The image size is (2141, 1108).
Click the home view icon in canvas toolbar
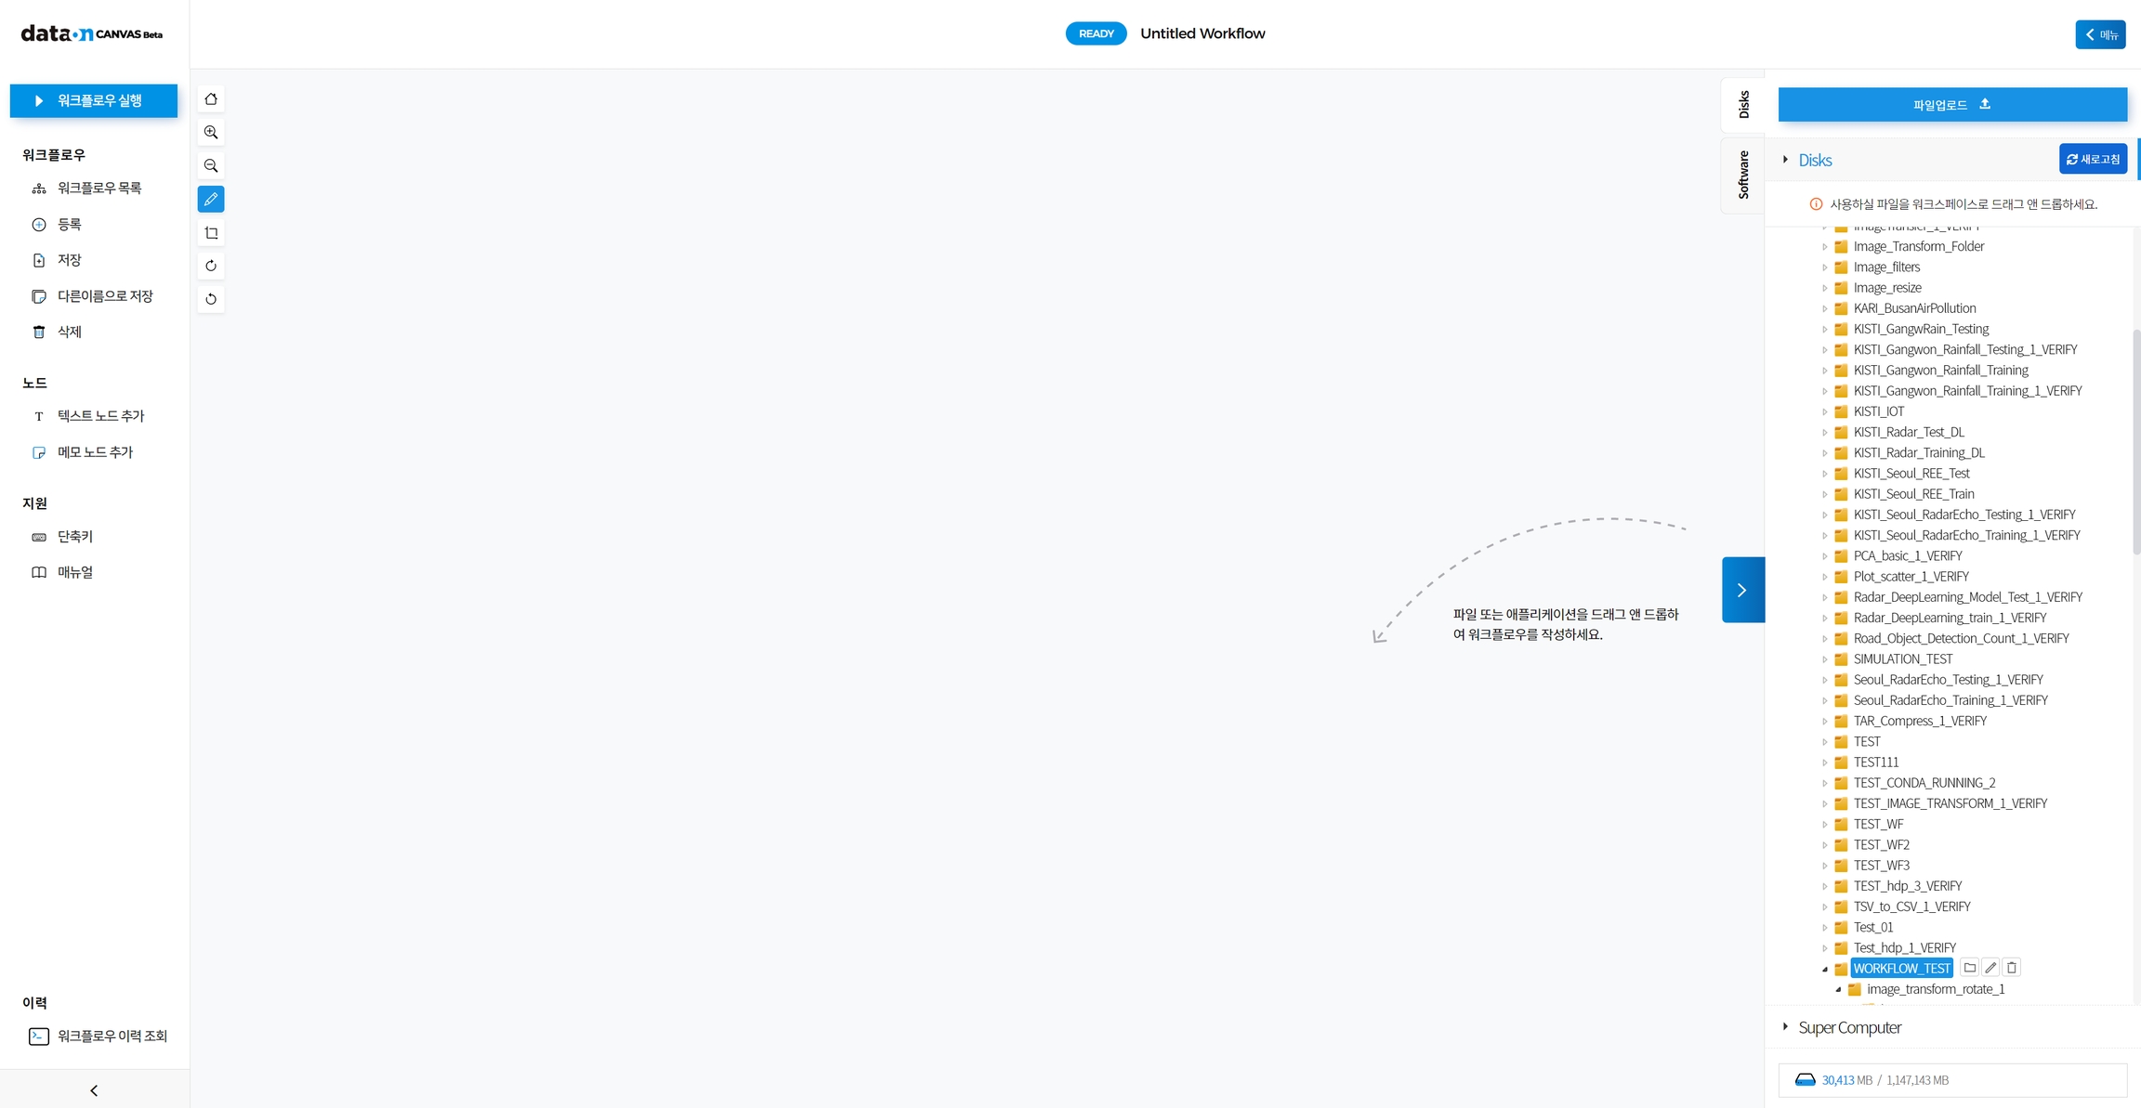click(211, 99)
